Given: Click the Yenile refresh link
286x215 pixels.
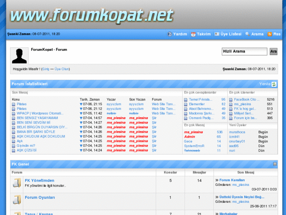Looking at the screenshot, I should point(265,84).
